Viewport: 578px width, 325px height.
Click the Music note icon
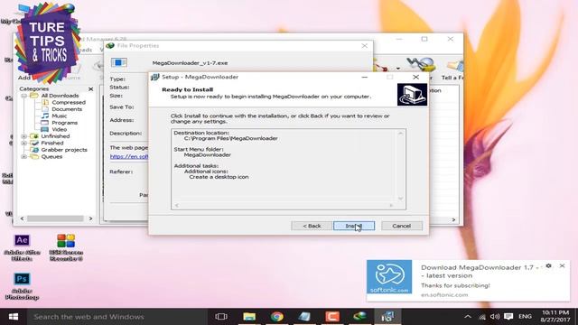pos(45,116)
